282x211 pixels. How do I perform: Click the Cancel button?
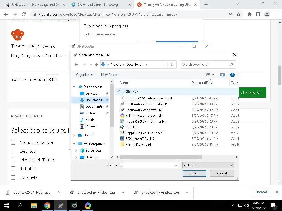pos(222,173)
